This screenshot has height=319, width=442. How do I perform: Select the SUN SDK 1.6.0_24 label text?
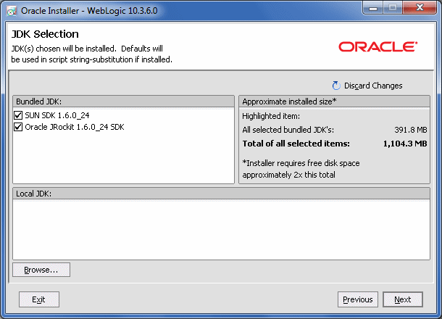[57, 115]
